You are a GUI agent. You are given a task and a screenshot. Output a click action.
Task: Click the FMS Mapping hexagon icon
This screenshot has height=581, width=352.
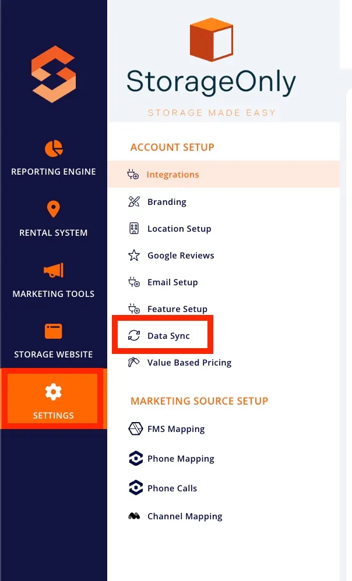(x=135, y=428)
